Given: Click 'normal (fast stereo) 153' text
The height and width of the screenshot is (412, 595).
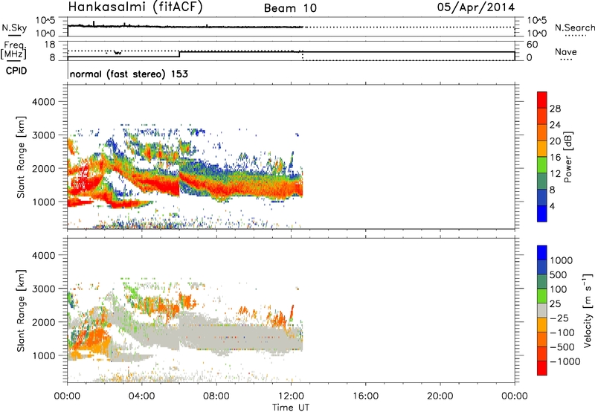Looking at the screenshot, I should 129,74.
